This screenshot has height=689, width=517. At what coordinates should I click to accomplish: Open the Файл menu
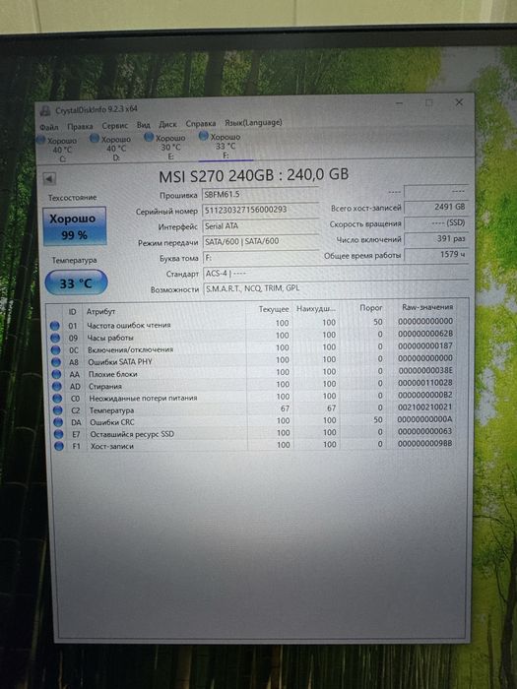coord(49,127)
